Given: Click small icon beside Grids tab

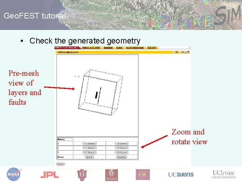Looking at the screenshot, I should pyautogui.click(x=124, y=48).
